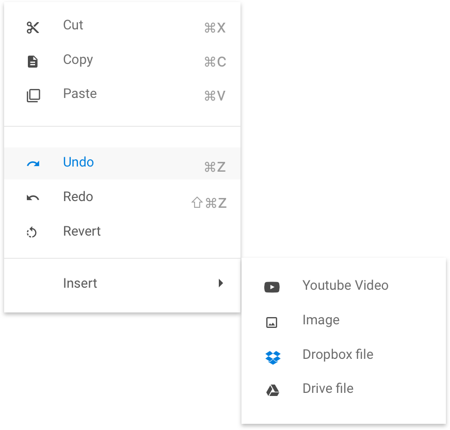Click the Youtube play icon
This screenshot has width=450, height=430.
(x=272, y=287)
